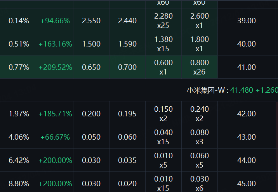Click the 43.00 strike price cell
The height and width of the screenshot is (192, 278).
246,137
